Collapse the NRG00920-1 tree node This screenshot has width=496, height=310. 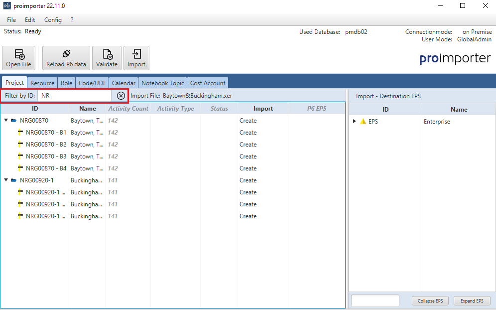coord(6,180)
